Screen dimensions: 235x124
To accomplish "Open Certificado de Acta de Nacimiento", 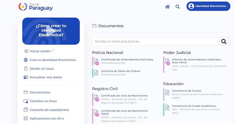I will (124, 96).
